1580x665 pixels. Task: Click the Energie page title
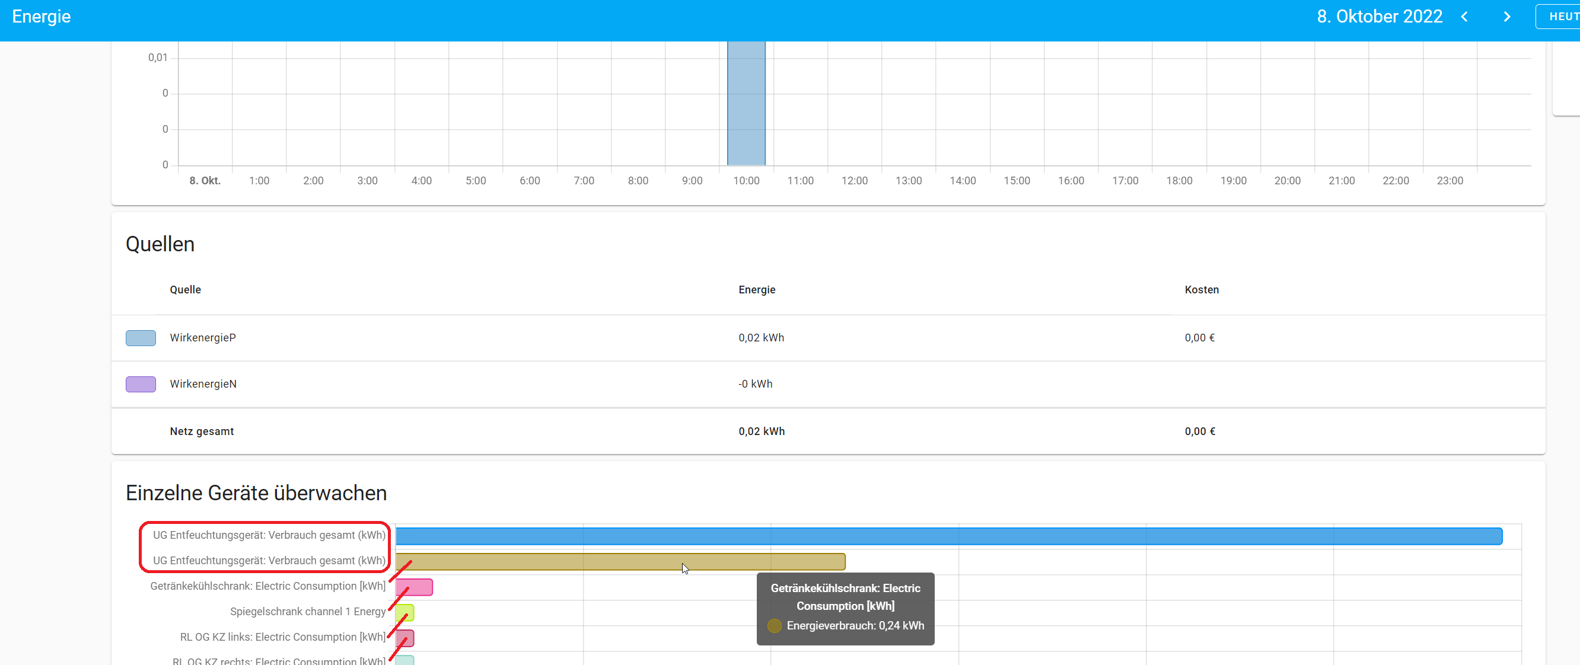(x=40, y=17)
